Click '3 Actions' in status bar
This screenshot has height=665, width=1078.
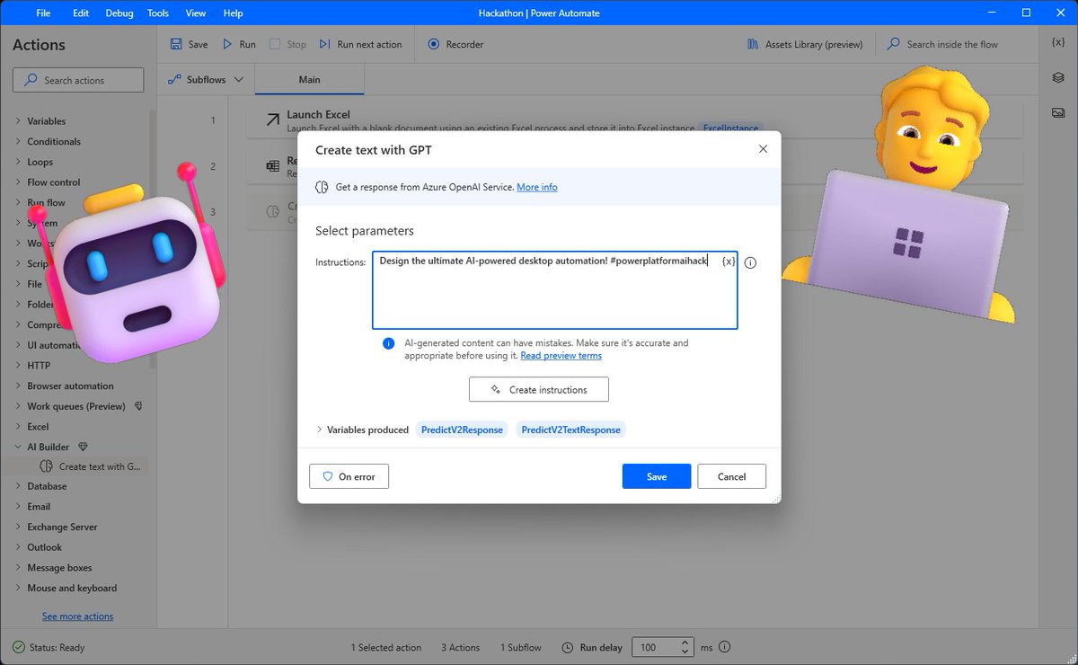[461, 647]
